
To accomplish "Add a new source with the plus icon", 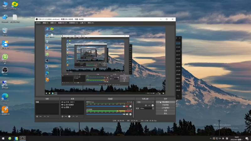I will [x=62, y=117].
